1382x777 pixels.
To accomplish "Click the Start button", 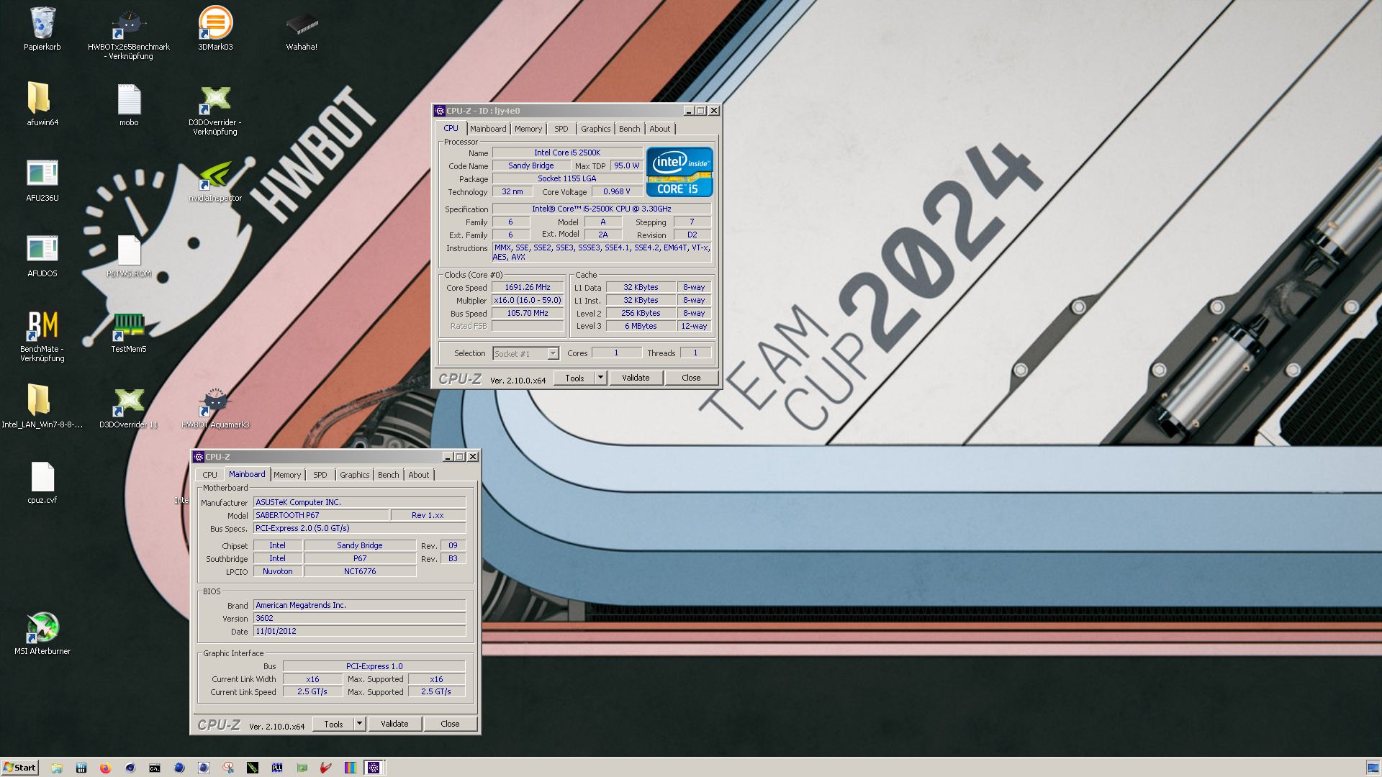I will [x=19, y=768].
